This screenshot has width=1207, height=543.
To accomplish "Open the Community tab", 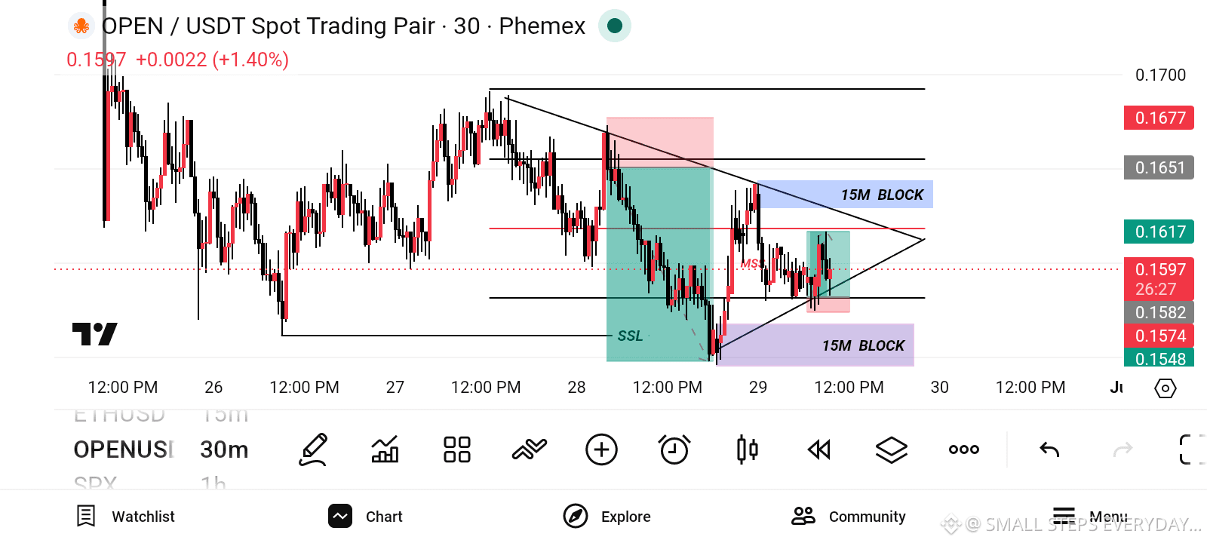I will click(849, 517).
